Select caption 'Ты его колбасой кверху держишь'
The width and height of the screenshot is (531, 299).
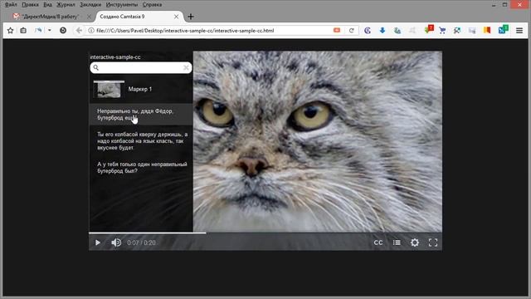coord(141,141)
